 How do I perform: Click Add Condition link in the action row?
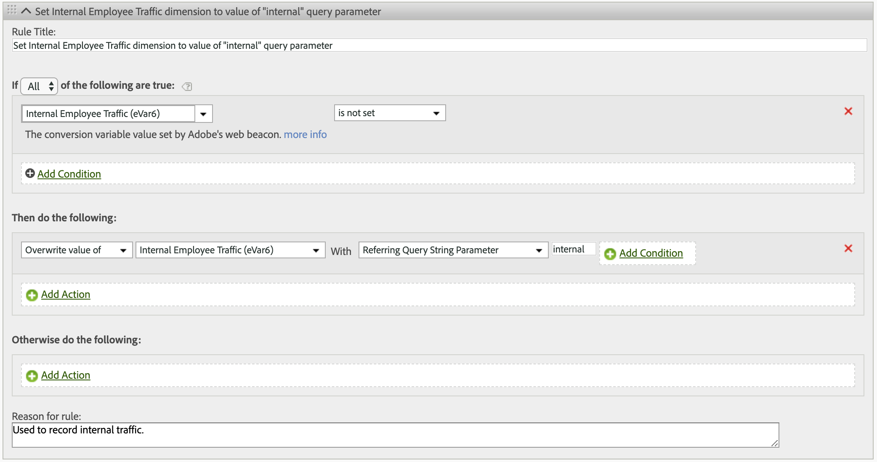click(651, 253)
